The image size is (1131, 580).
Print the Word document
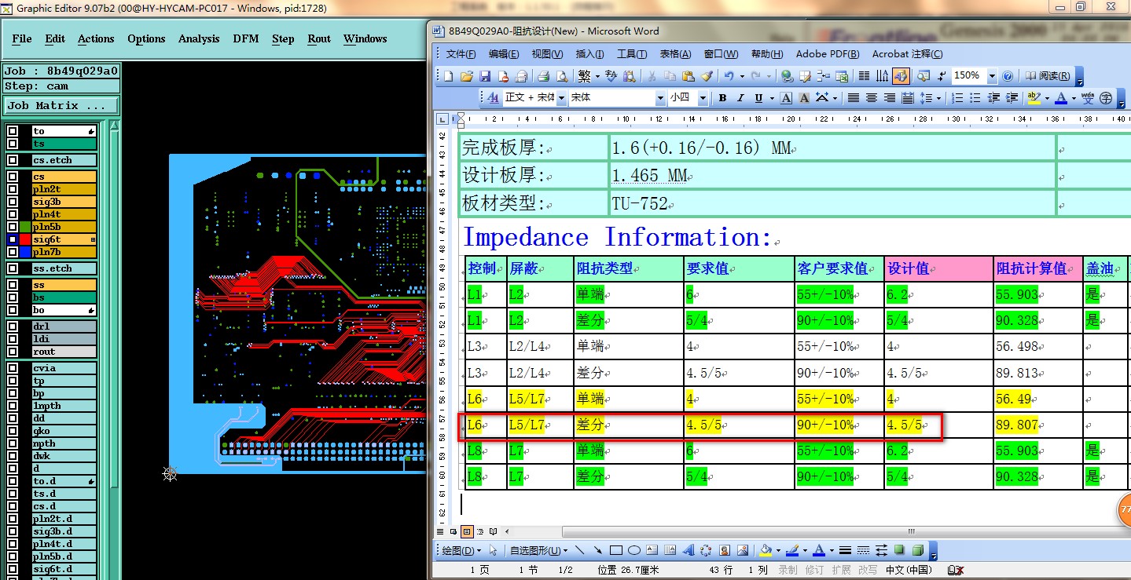tap(543, 76)
